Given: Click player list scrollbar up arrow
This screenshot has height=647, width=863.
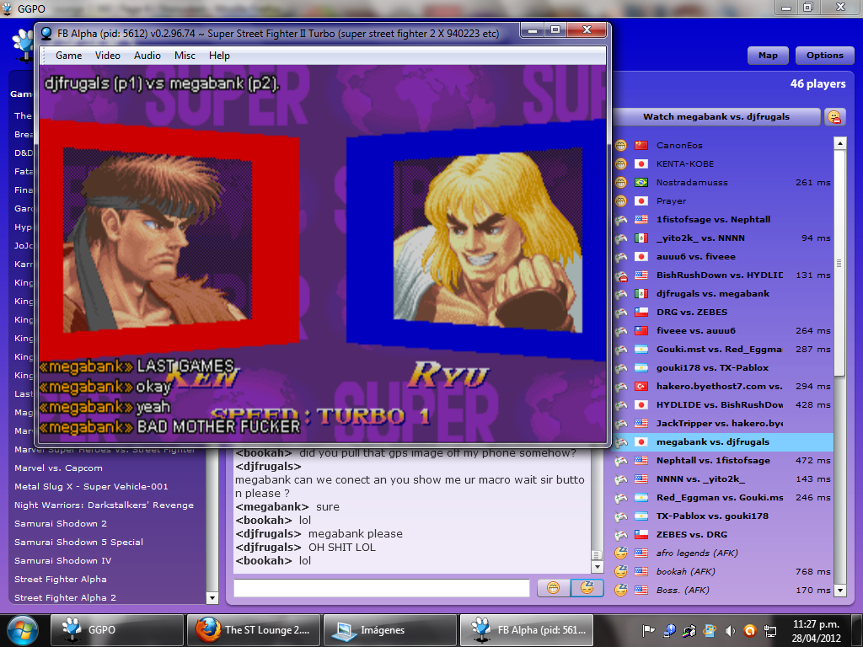Looking at the screenshot, I should (x=840, y=143).
